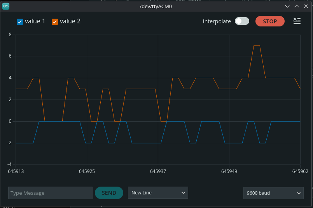Clear the plot using the lines-with-x icon
The image size is (313, 208).
297,21
